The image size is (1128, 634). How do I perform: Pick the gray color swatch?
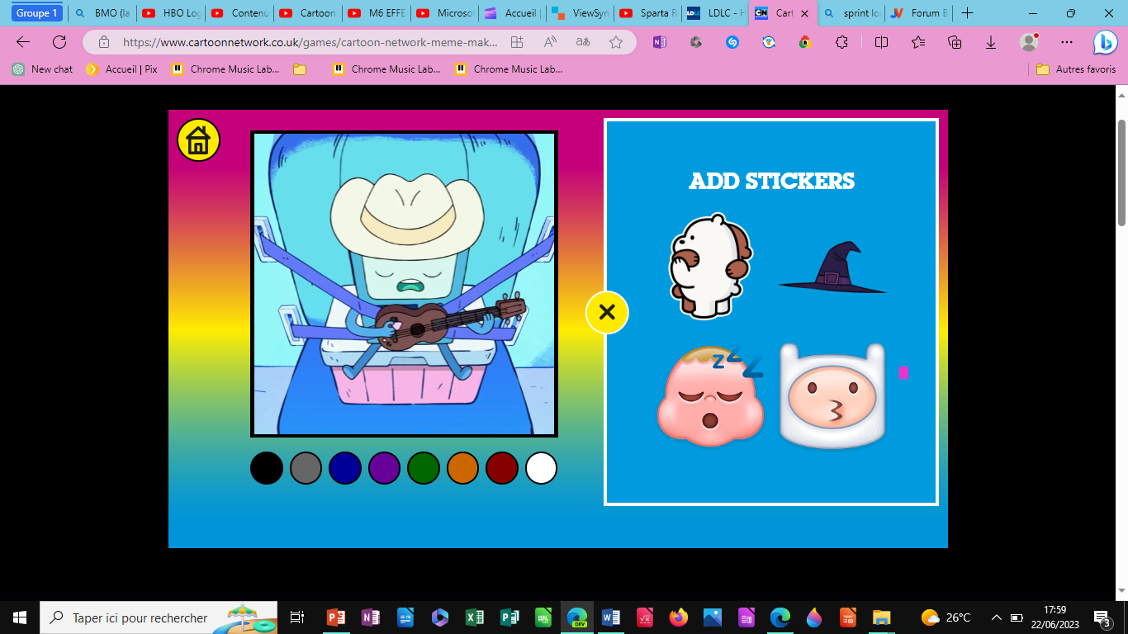tap(306, 468)
